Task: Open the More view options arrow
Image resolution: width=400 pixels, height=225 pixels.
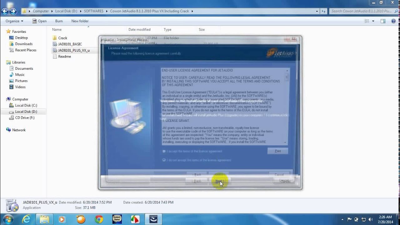Action: (x=373, y=21)
